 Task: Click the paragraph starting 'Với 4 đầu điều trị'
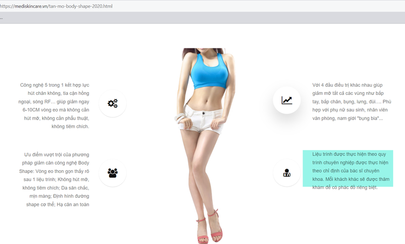[351, 101]
